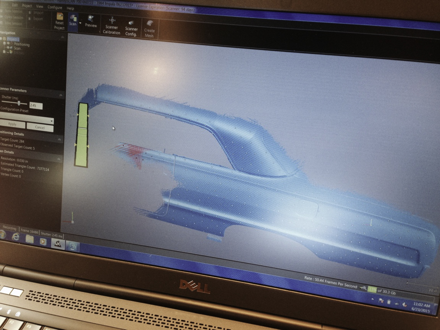
Task: Click the Apply button
Action: 12,124
